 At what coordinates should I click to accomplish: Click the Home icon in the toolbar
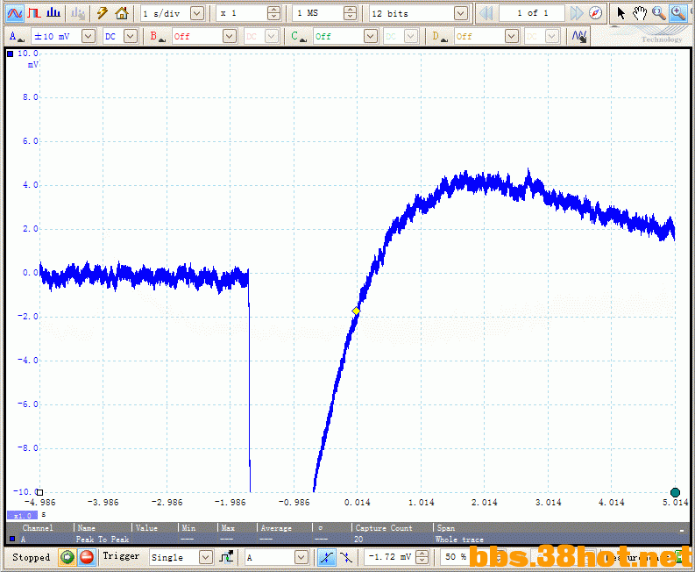pos(122,13)
